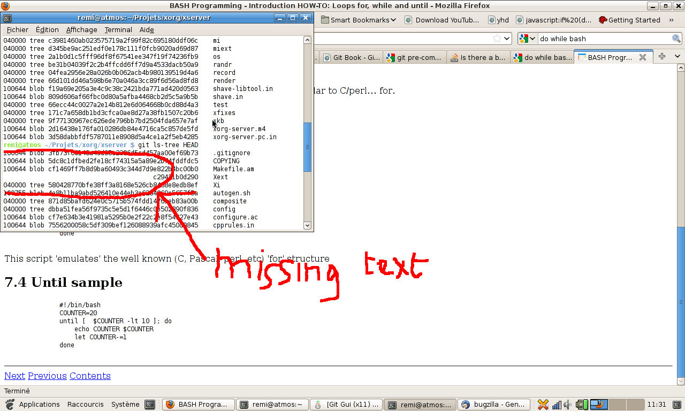Open the list all tabs dropdown
This screenshot has height=411, width=685.
click(677, 57)
